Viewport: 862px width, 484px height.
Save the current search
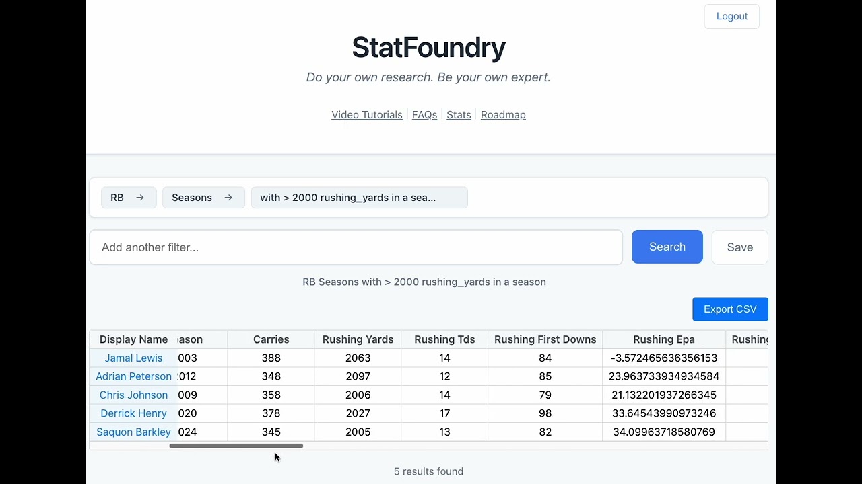click(x=739, y=247)
